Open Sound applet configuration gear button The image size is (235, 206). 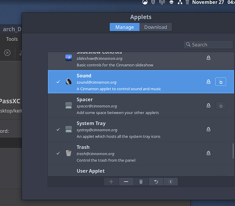pos(221,82)
